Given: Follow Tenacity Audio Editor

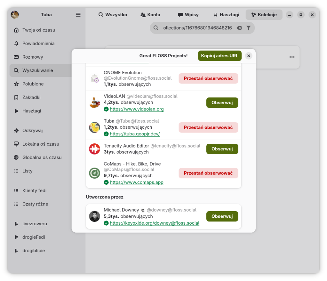Looking at the screenshot, I should [222, 149].
